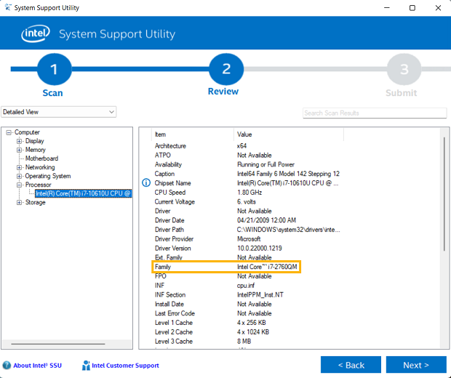Click the info icon beside Chipset Name

[x=146, y=182]
